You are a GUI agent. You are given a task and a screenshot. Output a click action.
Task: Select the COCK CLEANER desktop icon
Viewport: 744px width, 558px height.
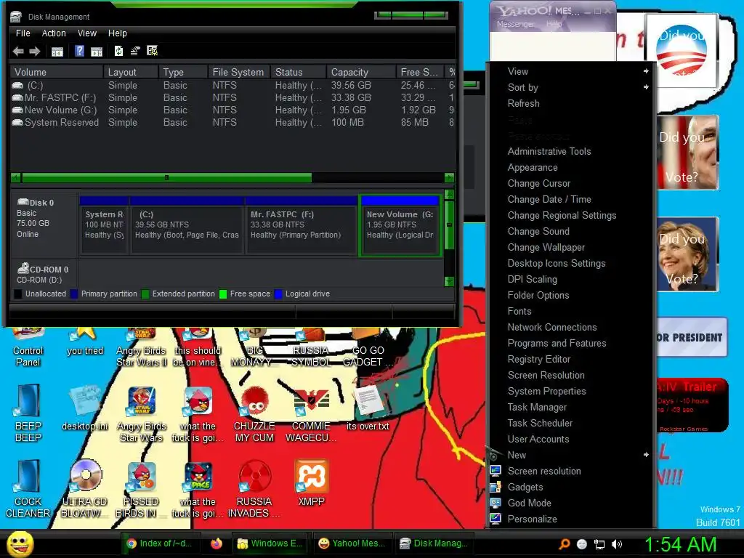click(28, 489)
